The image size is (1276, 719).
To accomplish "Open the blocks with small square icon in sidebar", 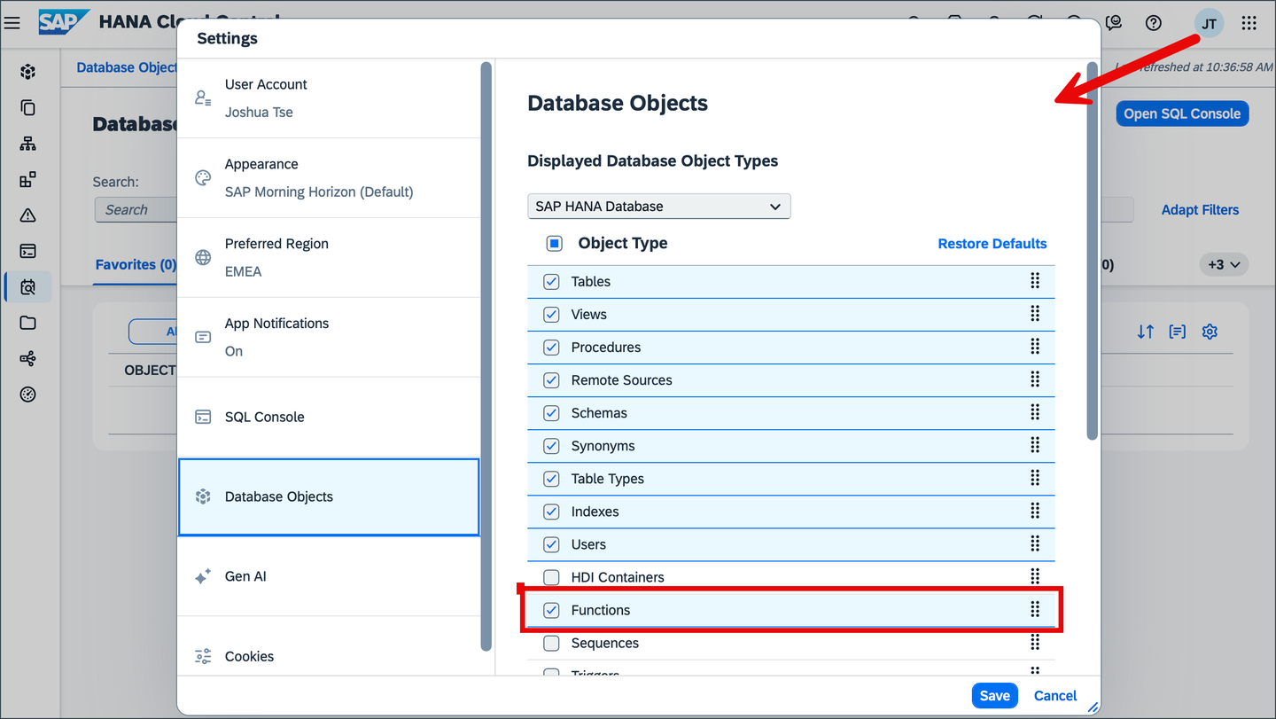I will [28, 179].
